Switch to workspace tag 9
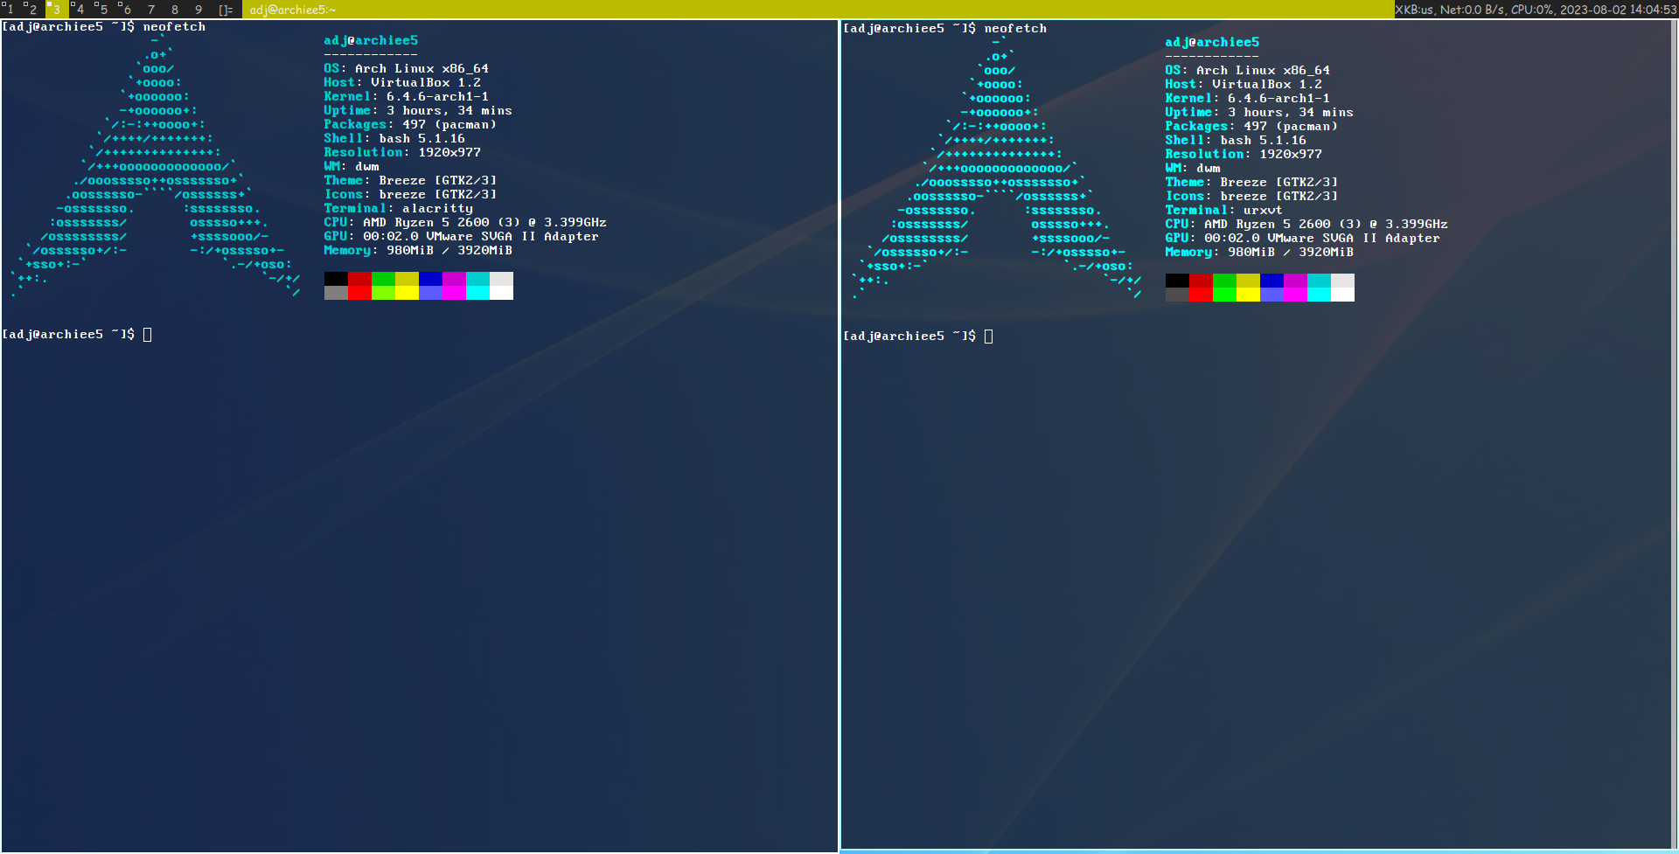This screenshot has width=1679, height=854. 198,10
